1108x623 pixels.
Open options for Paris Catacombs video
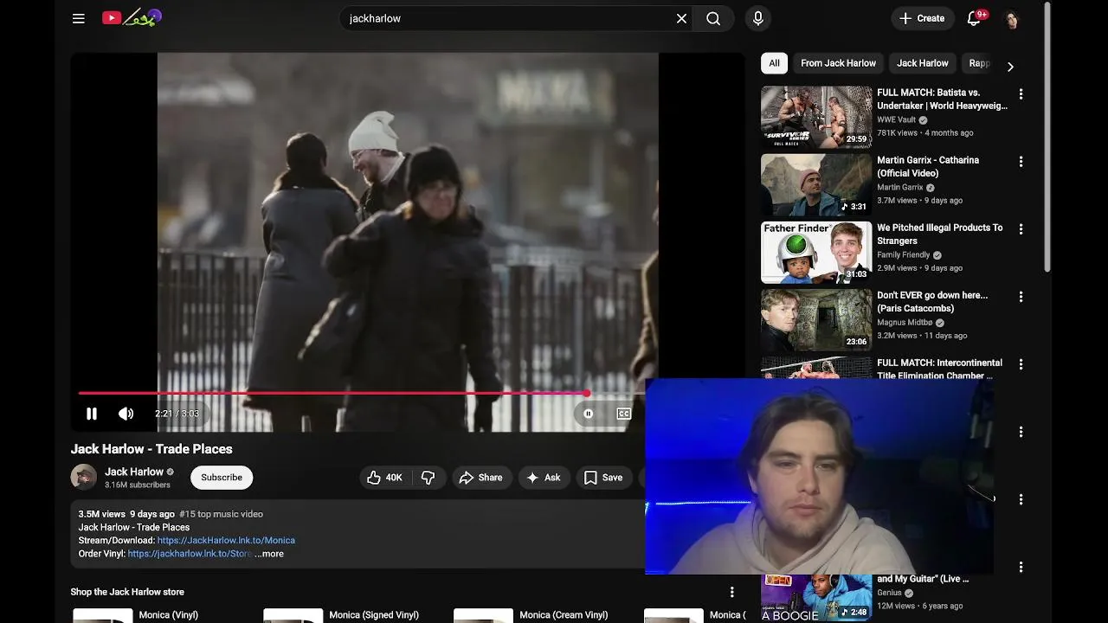click(x=1021, y=297)
